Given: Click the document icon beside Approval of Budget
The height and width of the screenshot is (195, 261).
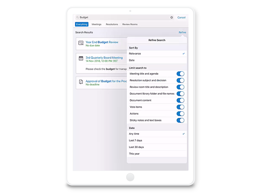Looking at the screenshot, I should [x=81, y=82].
